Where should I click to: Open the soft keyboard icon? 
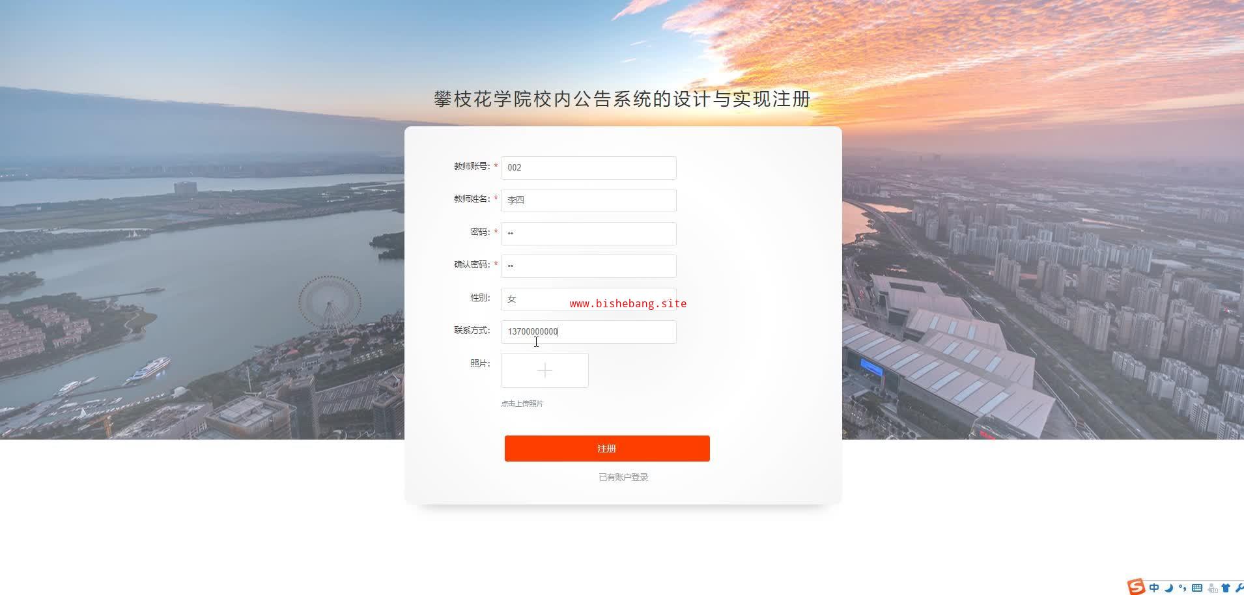point(1197,588)
